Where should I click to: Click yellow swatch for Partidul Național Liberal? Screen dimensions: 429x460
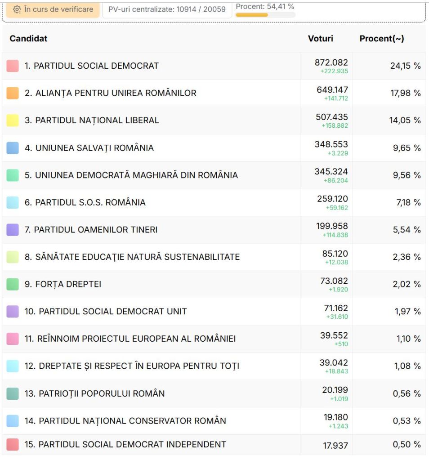13,121
